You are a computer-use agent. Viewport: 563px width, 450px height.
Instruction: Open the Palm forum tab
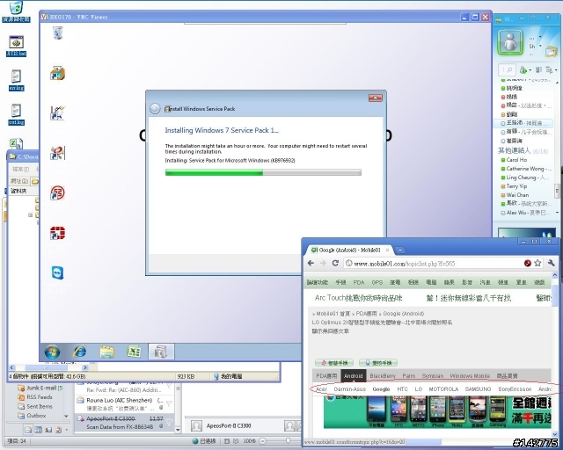[408, 375]
